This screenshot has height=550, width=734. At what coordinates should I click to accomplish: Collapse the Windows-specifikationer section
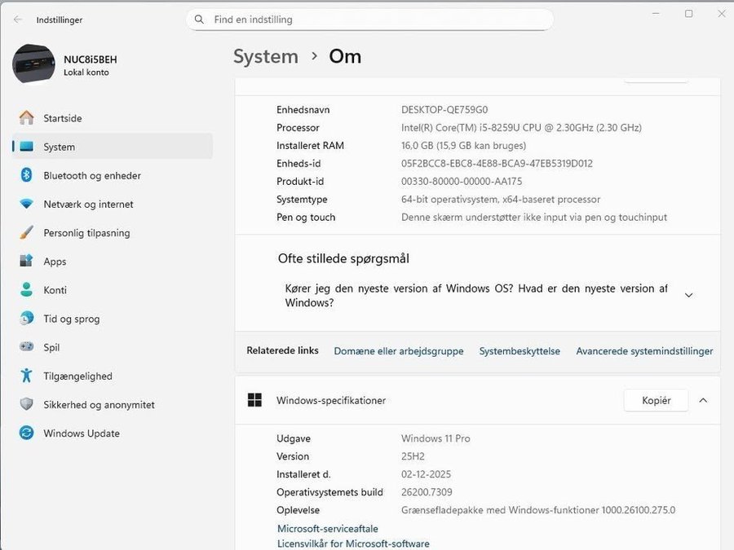(x=703, y=400)
